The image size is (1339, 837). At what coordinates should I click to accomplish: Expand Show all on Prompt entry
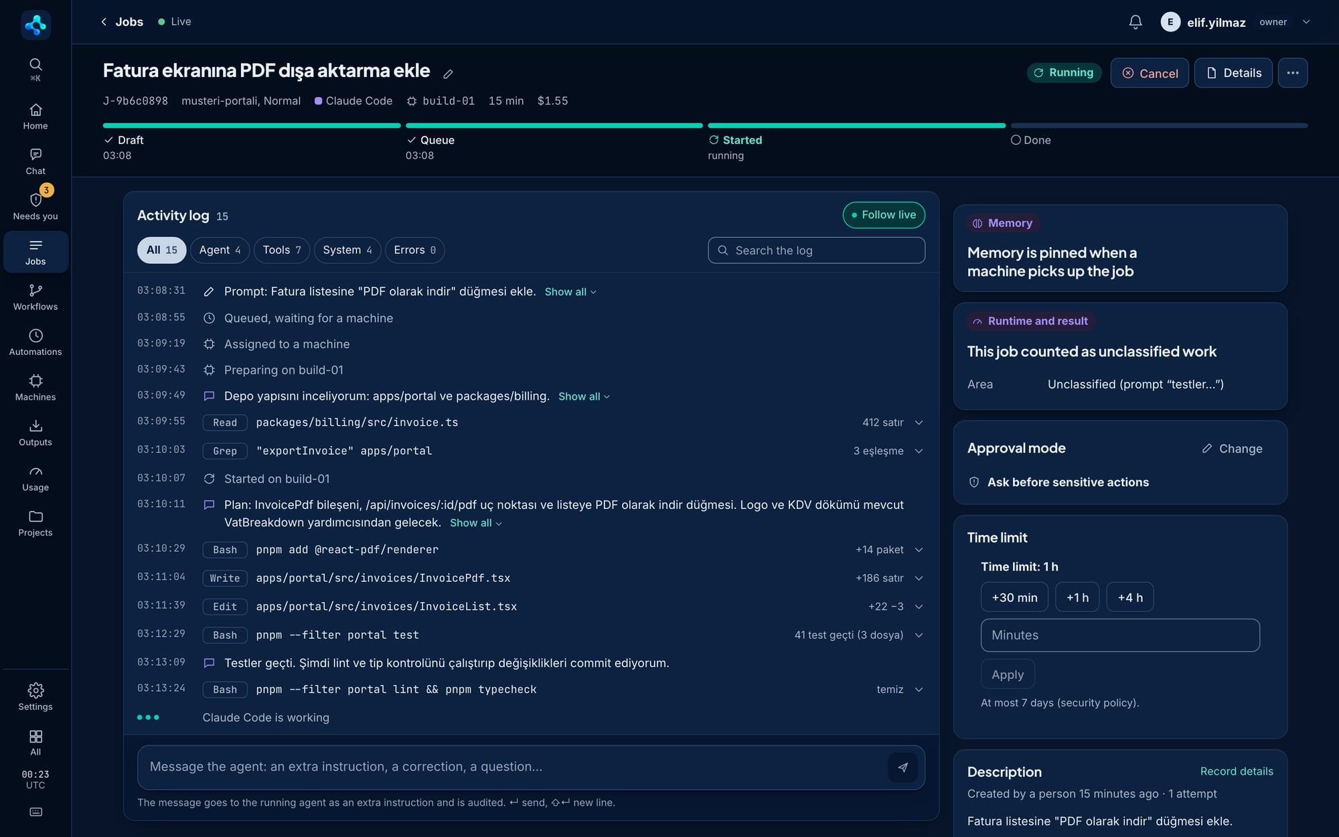tap(570, 292)
